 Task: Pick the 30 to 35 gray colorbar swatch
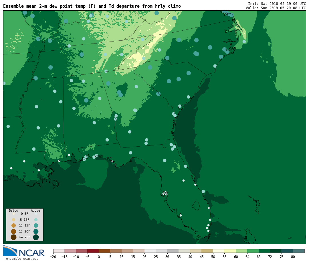(x=173, y=251)
